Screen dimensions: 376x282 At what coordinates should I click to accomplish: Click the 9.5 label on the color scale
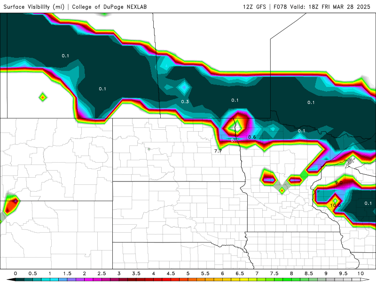344,274
